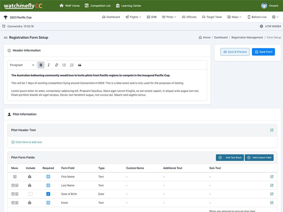This screenshot has height=212, width=283.
Task: Open the Competition List page
Action: 99,6
